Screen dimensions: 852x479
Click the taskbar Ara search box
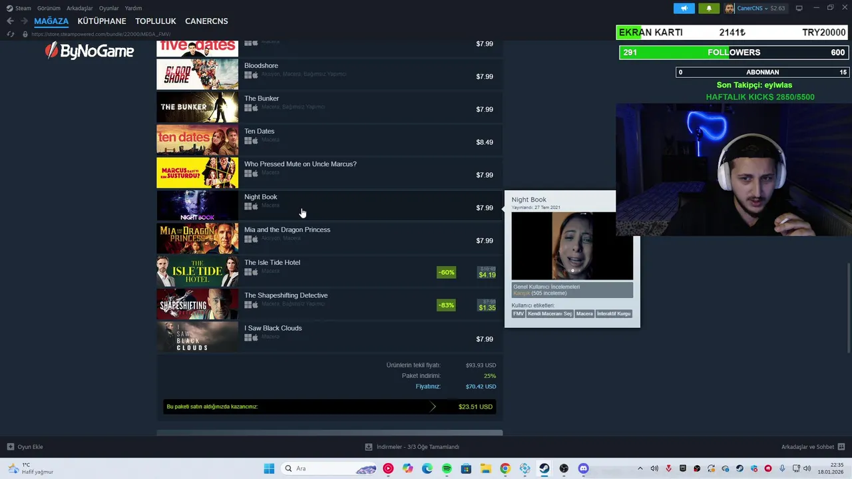[329, 468]
